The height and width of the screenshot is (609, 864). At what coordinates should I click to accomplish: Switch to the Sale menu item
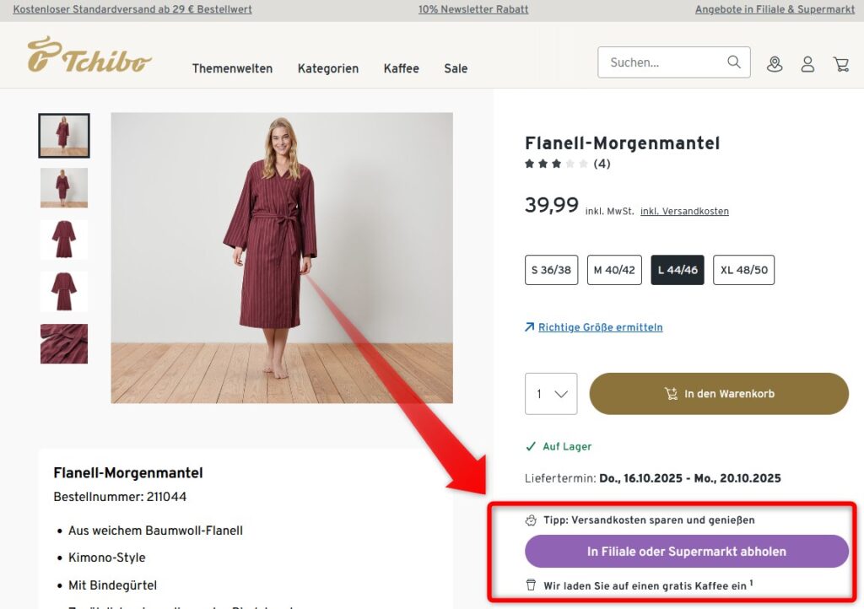tap(456, 68)
